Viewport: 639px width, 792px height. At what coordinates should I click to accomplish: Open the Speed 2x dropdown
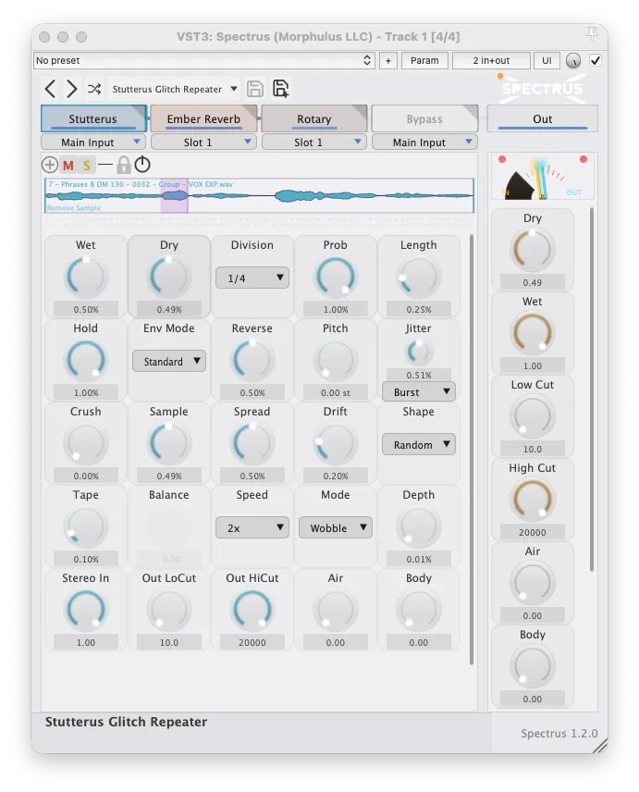coord(252,527)
